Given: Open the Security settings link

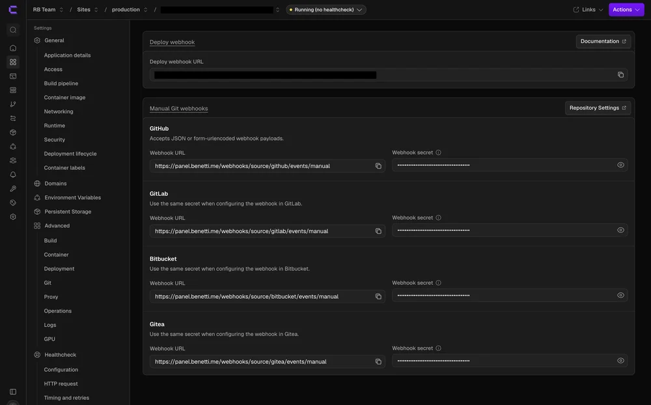Looking at the screenshot, I should 55,139.
